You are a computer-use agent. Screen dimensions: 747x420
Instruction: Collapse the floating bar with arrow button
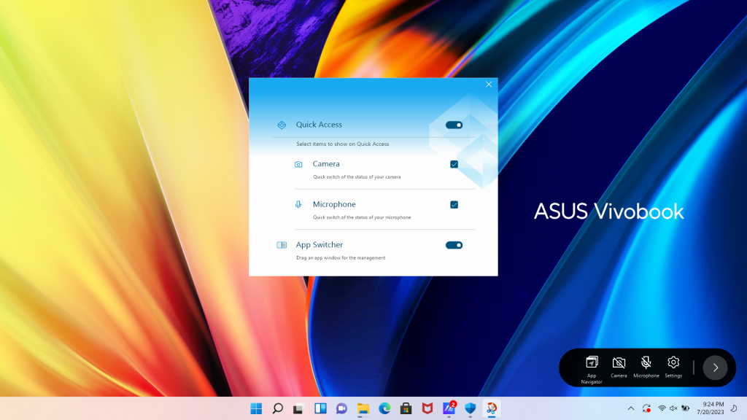(x=715, y=367)
